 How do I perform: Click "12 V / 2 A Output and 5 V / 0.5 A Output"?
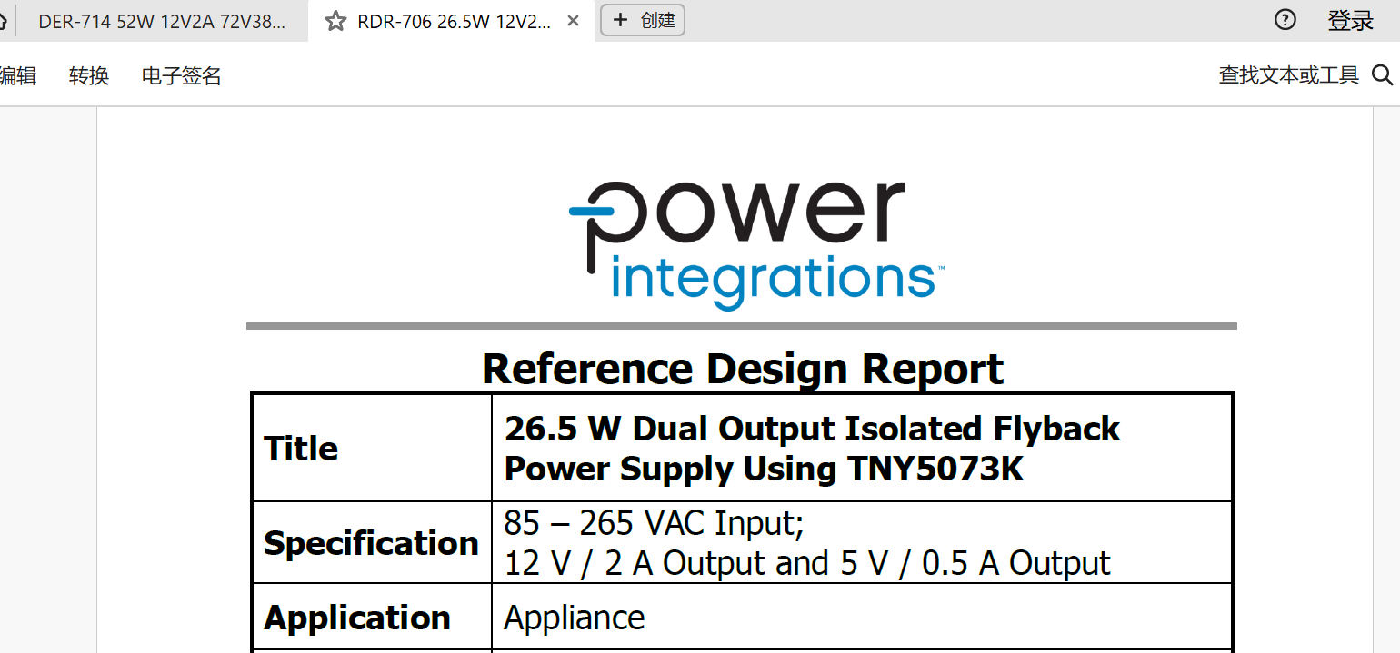(x=807, y=563)
